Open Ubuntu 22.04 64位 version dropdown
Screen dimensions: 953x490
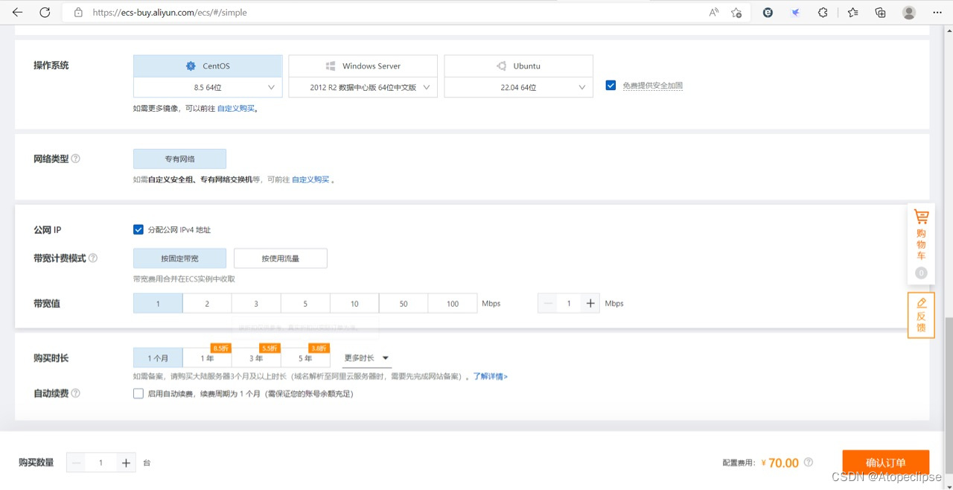pos(518,87)
